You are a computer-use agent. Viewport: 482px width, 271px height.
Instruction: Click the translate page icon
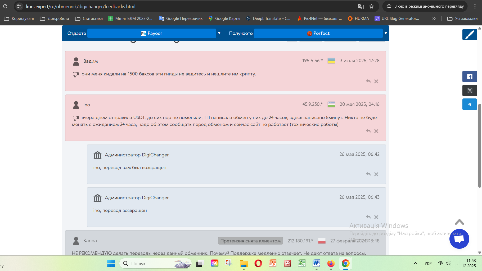(361, 6)
